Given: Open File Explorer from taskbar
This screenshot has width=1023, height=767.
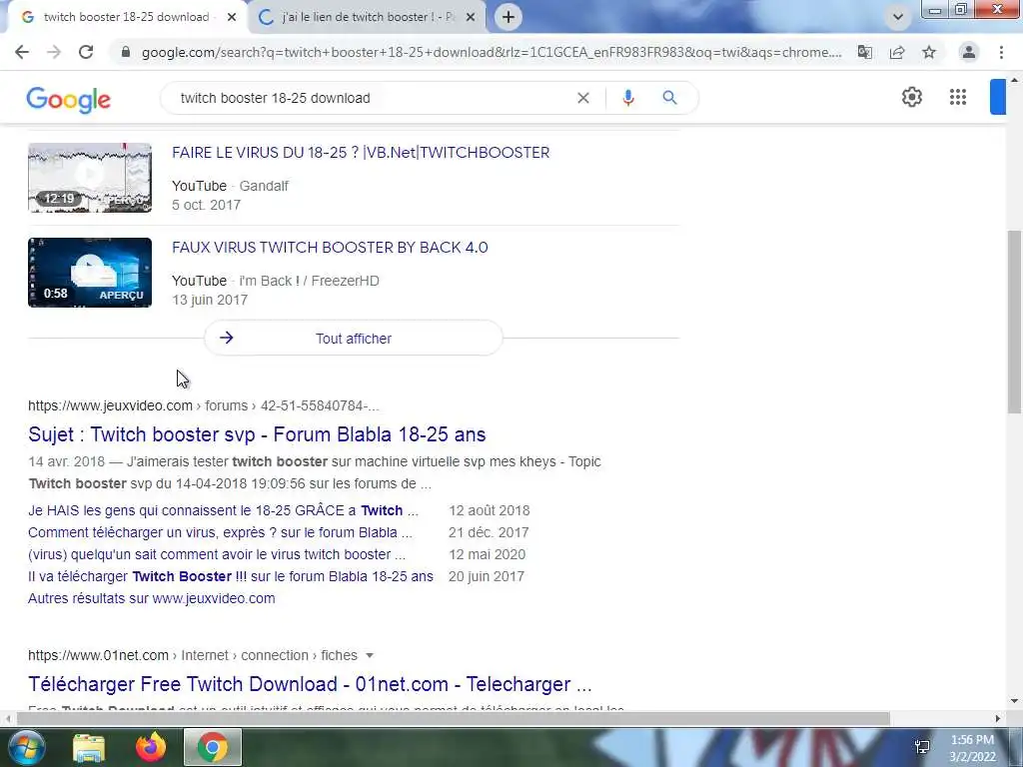Looking at the screenshot, I should tap(89, 747).
